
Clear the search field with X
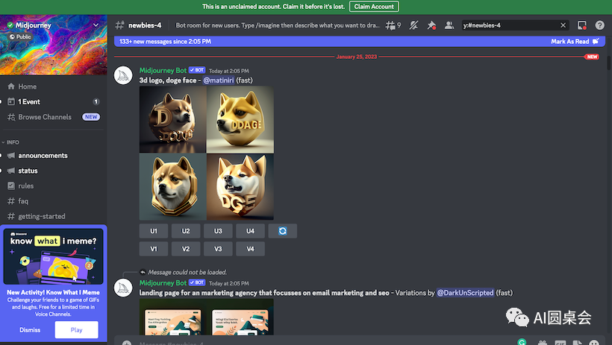click(x=563, y=25)
